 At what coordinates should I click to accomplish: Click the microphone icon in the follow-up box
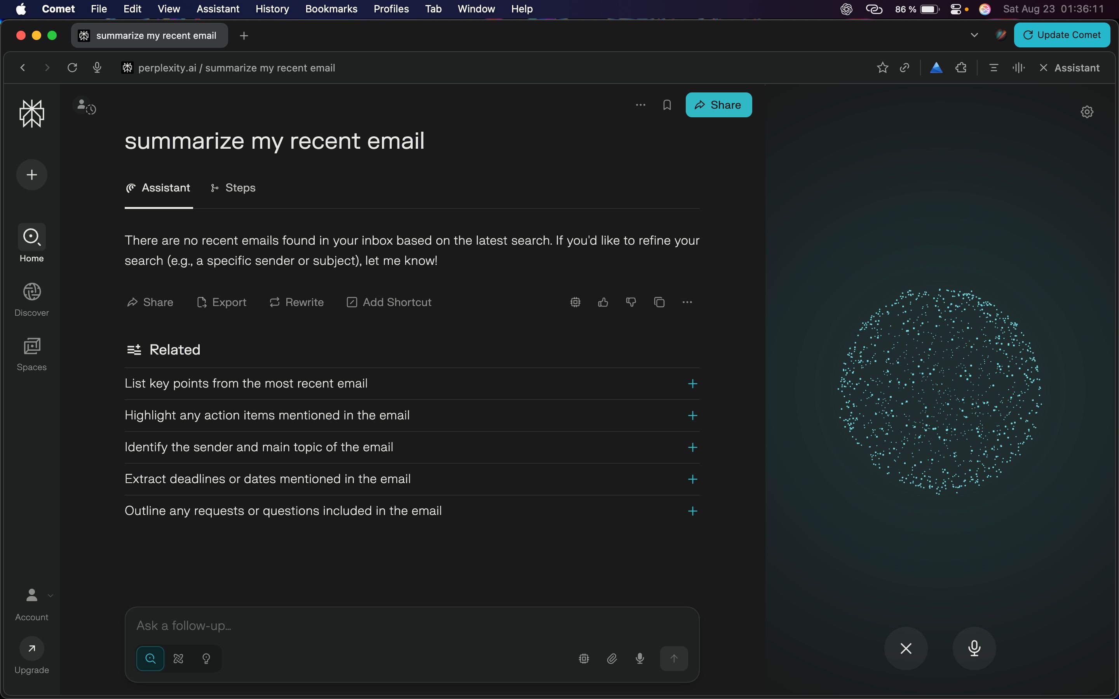(x=640, y=658)
